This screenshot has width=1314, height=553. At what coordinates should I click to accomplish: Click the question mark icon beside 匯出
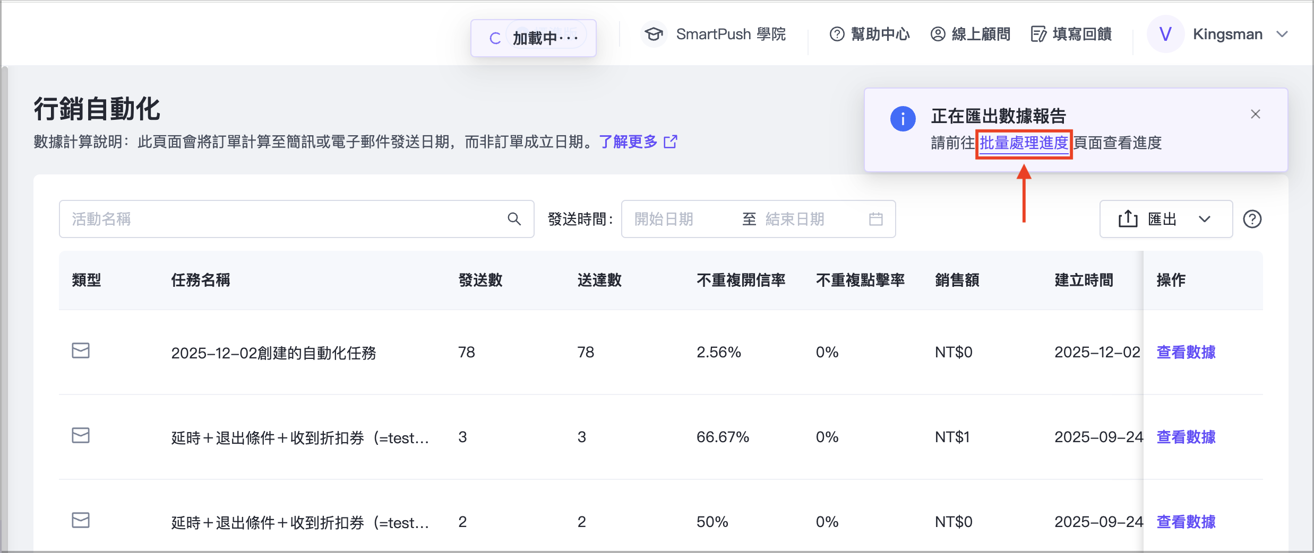coord(1252,219)
